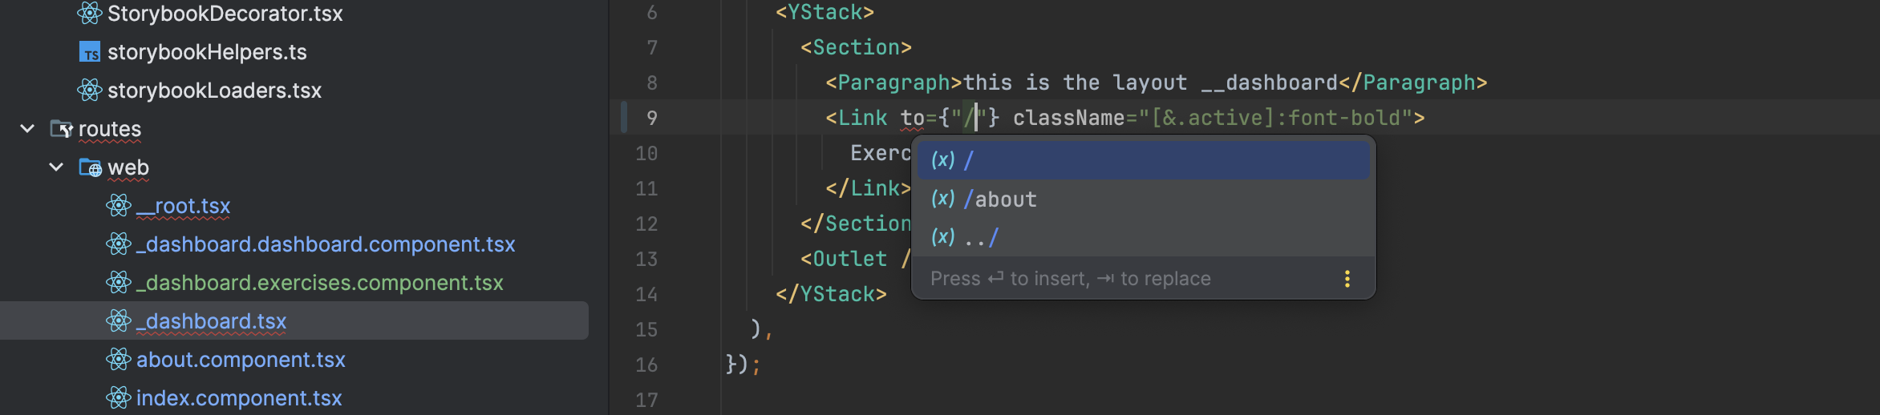Click the React icon beside _root.tsx
This screenshot has width=1880, height=415.
119,206
